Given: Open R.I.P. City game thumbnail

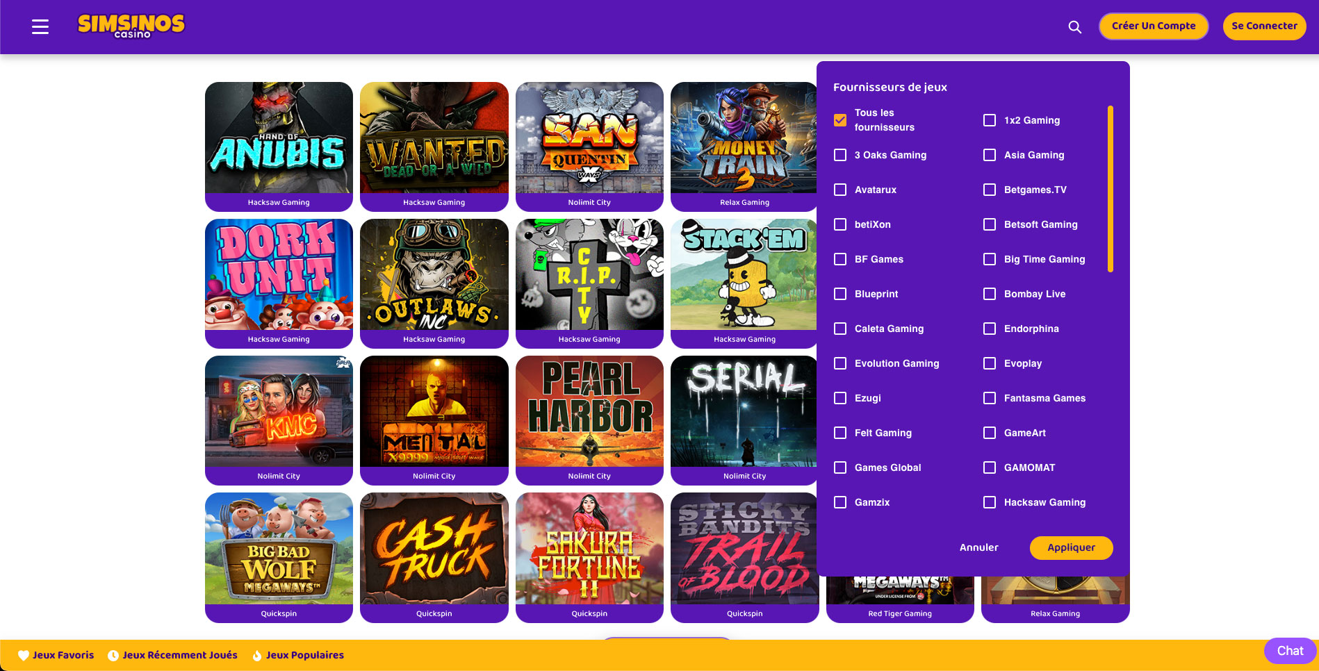Looking at the screenshot, I should 589,274.
